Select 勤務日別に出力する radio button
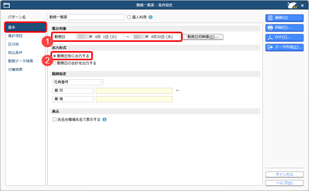309x191 pixels. pyautogui.click(x=55, y=56)
